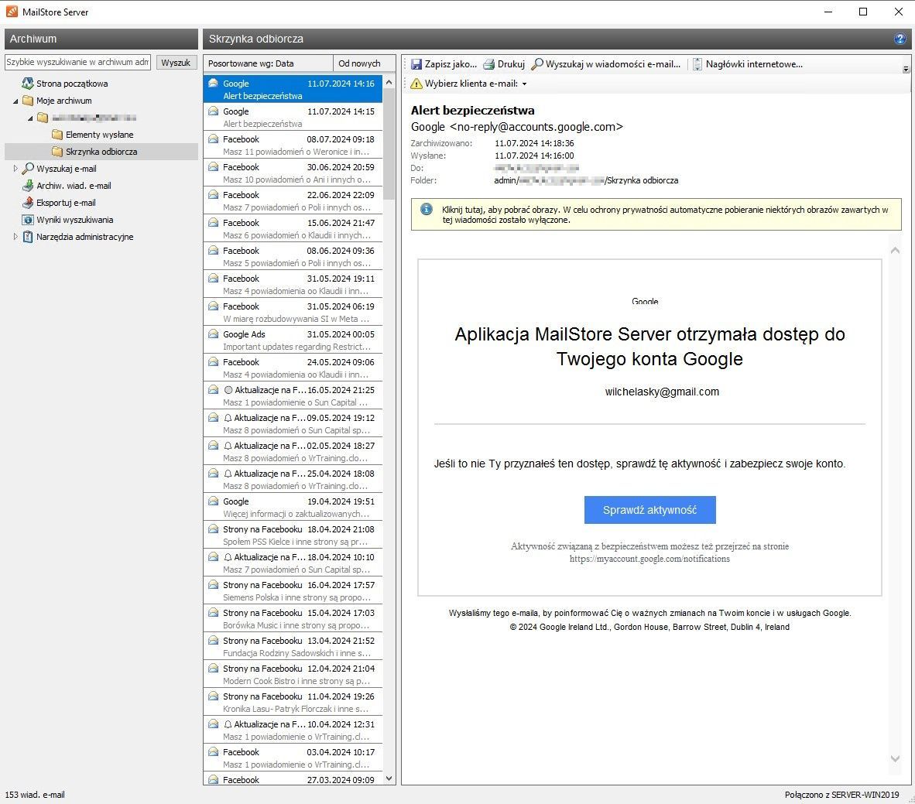Click the Zapisz jako... label

pos(451,64)
